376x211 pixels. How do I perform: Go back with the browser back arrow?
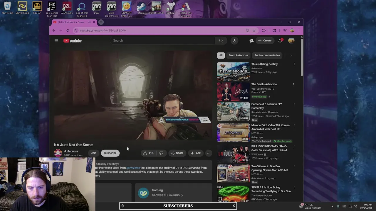point(53,30)
